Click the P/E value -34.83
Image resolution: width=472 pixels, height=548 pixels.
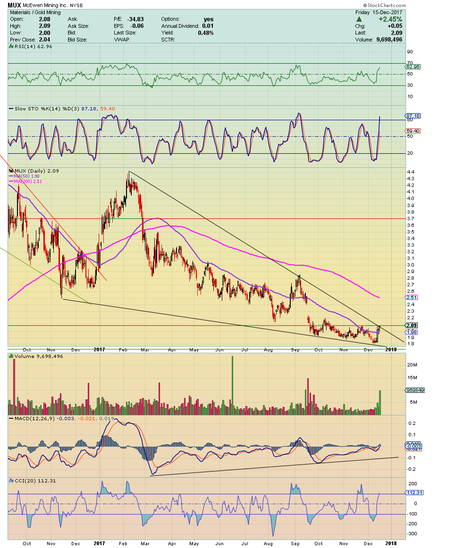(135, 19)
